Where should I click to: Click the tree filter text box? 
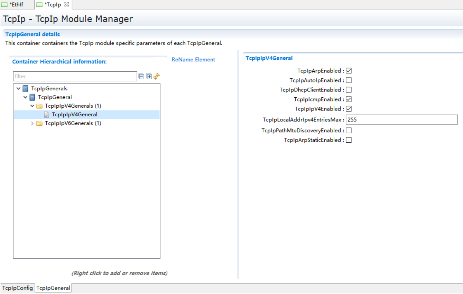[x=75, y=77]
